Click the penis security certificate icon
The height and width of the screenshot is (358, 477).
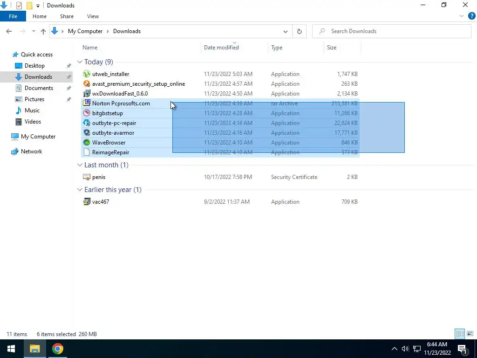(87, 177)
